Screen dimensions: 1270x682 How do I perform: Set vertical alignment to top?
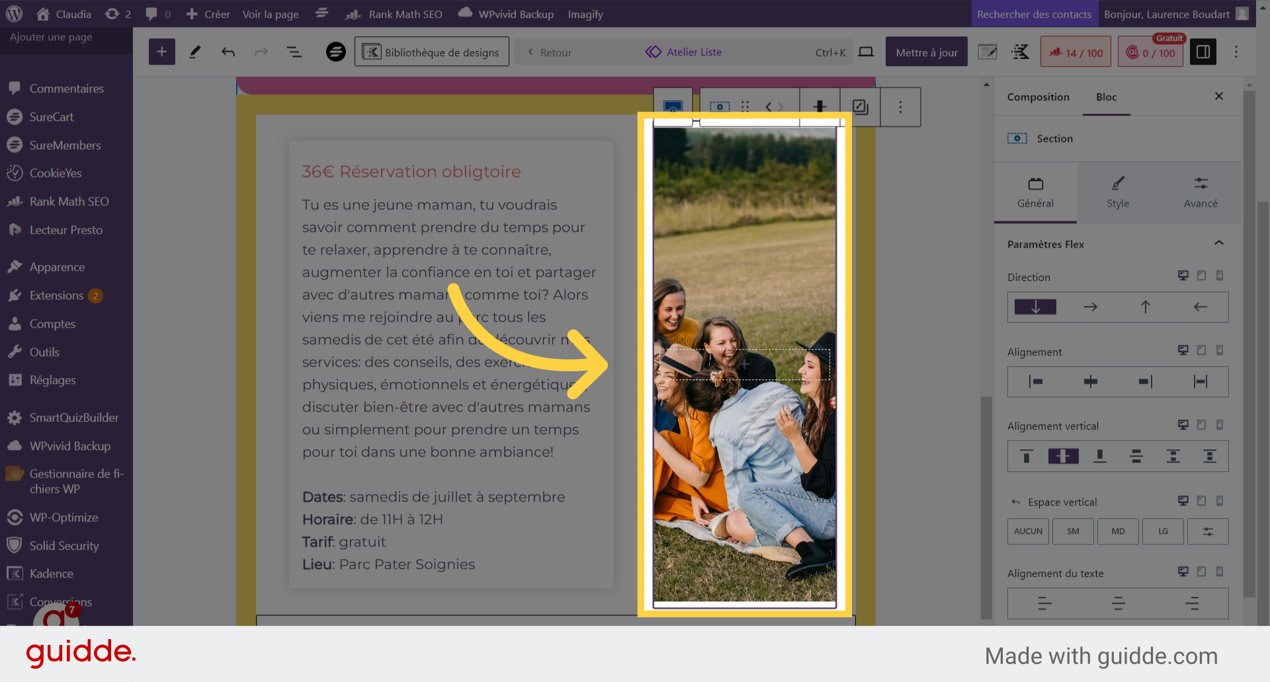1027,456
